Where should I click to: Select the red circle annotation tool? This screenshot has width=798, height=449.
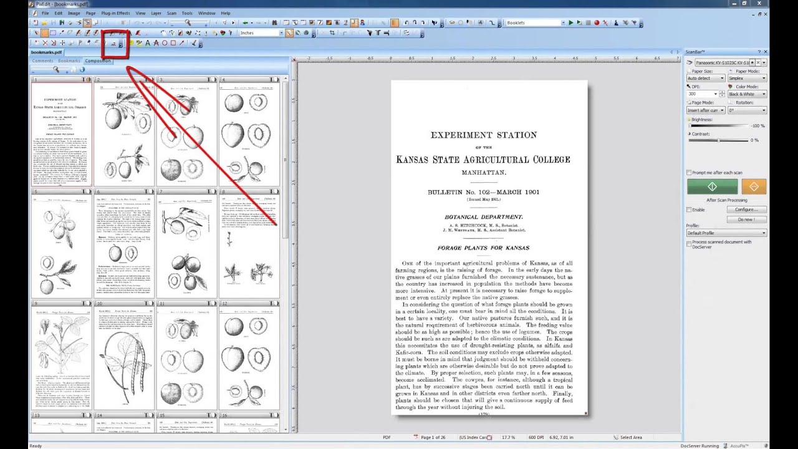165,43
